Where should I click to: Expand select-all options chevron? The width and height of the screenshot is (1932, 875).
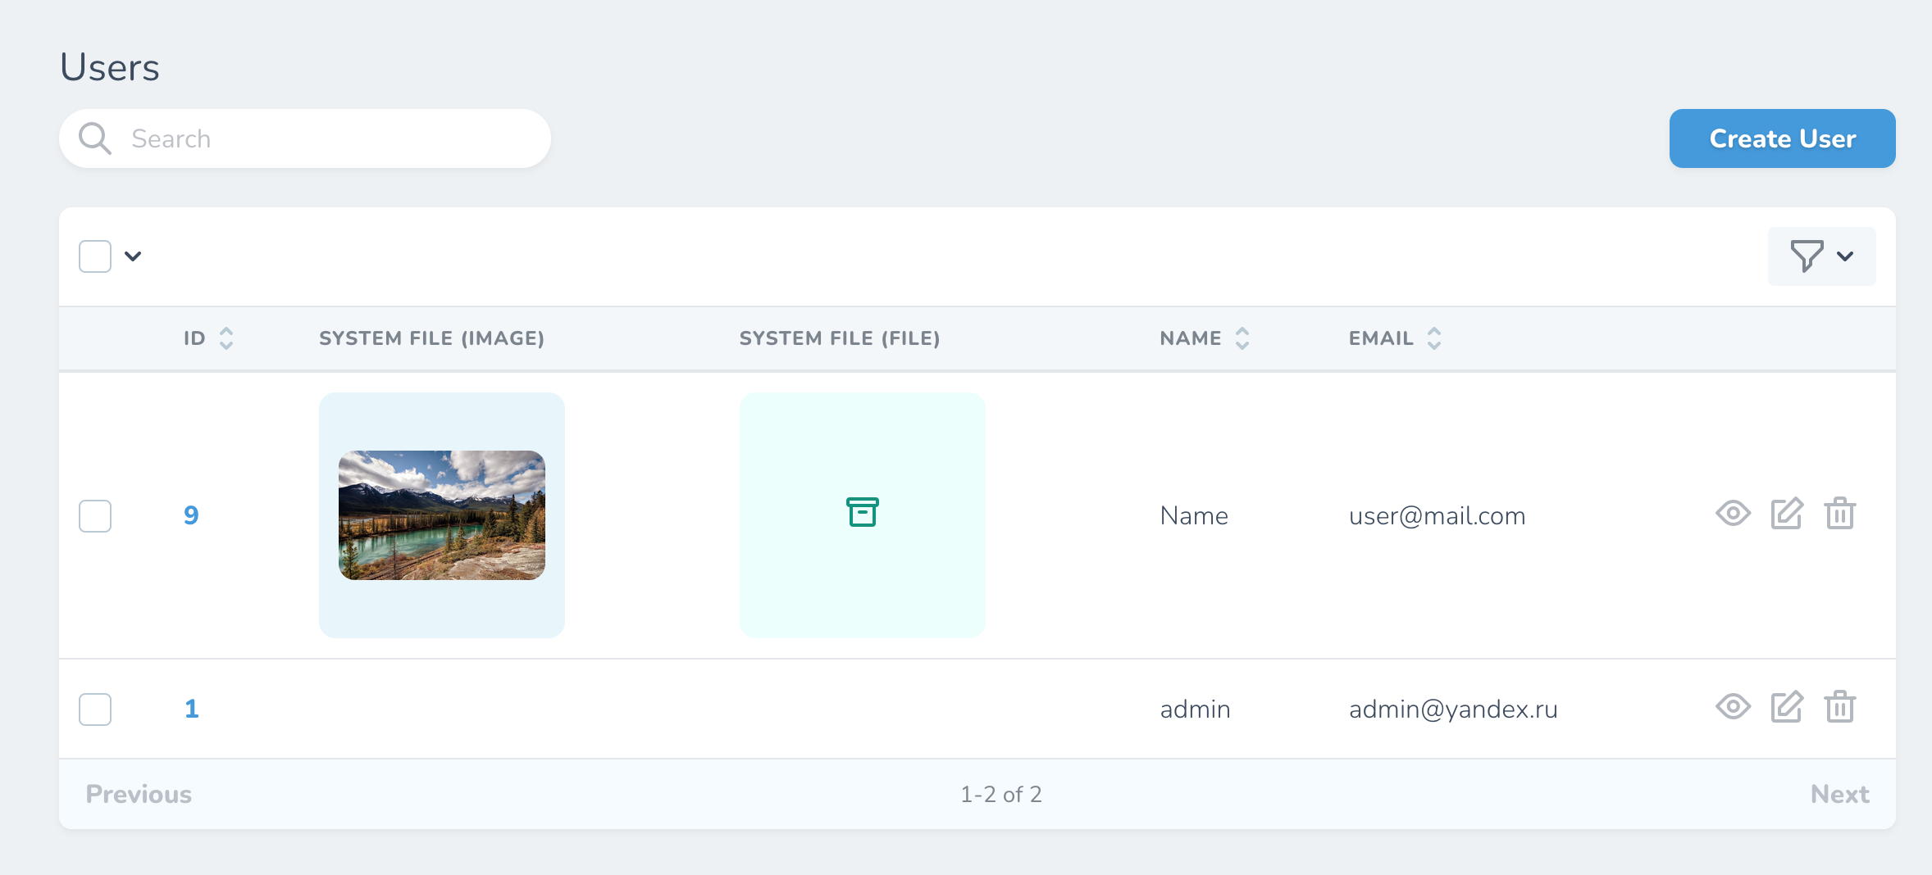pos(133,256)
